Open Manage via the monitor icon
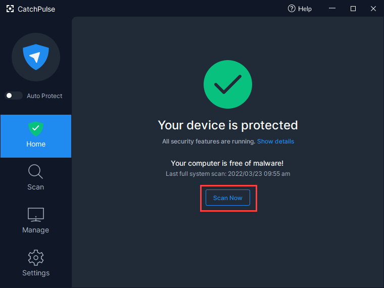The width and height of the screenshot is (384, 288). tap(36, 215)
